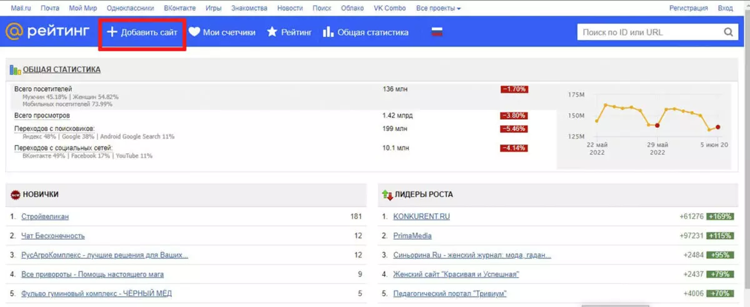Click the +169% growth badge
Screen dimensions: 750x307
pos(720,217)
